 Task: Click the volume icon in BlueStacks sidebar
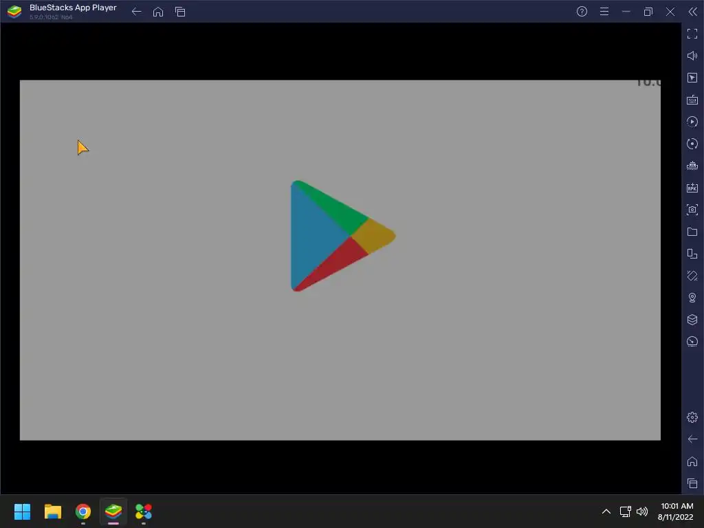pos(692,56)
